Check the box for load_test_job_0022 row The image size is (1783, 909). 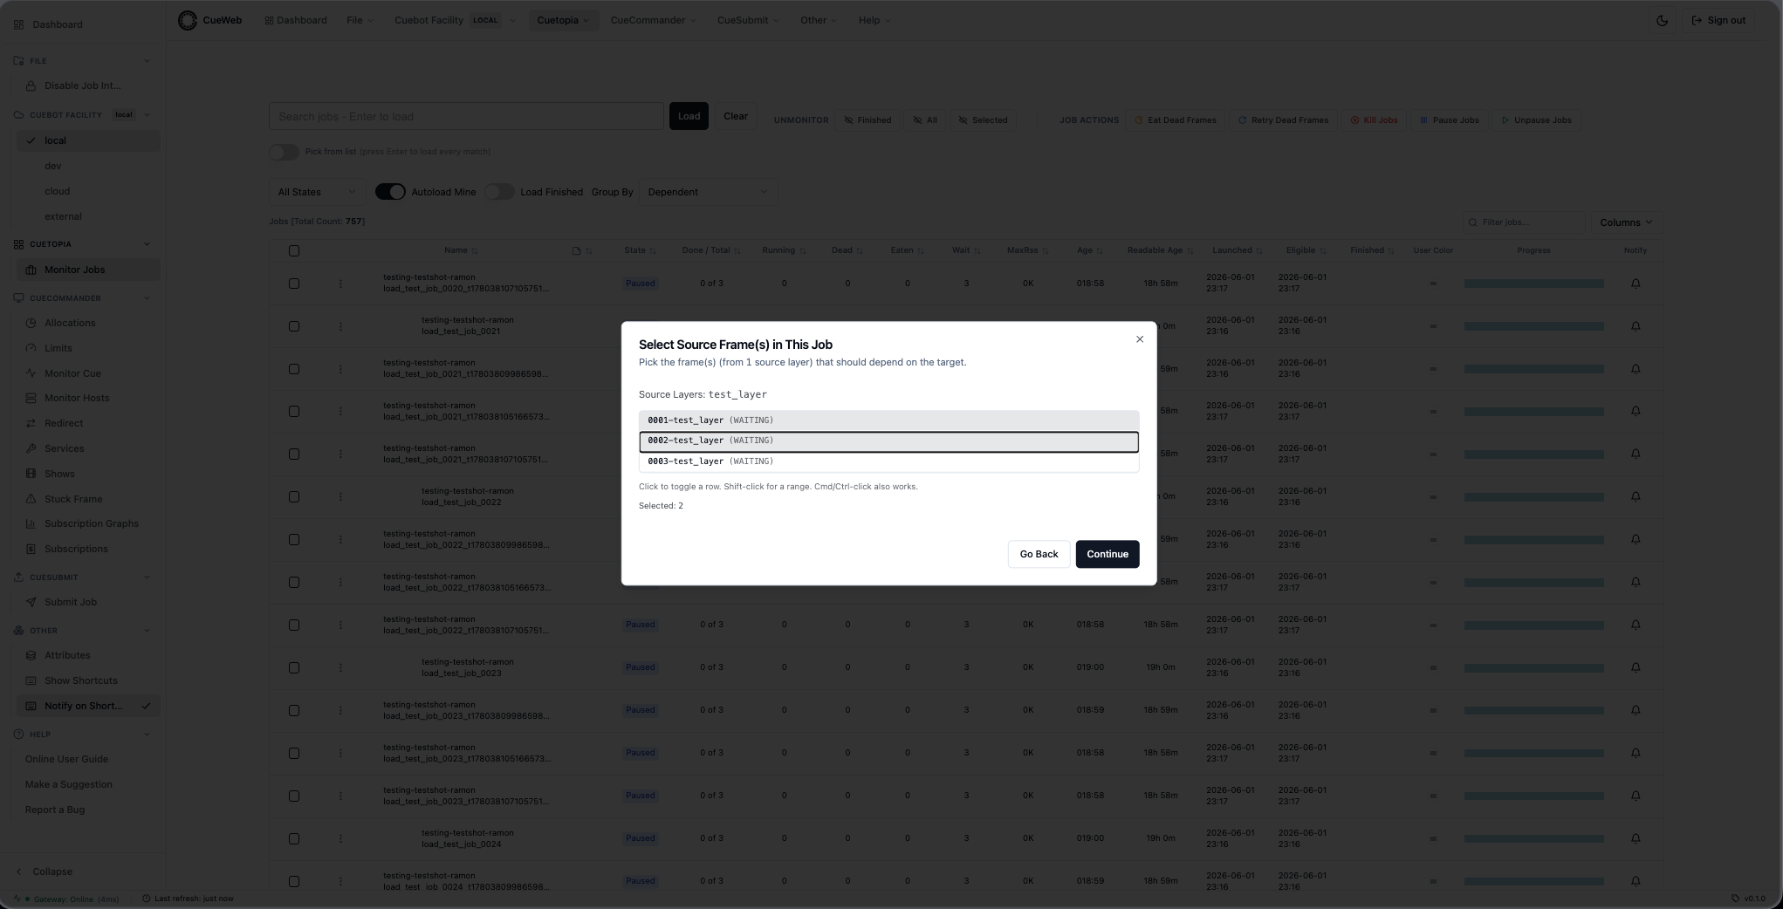[294, 497]
